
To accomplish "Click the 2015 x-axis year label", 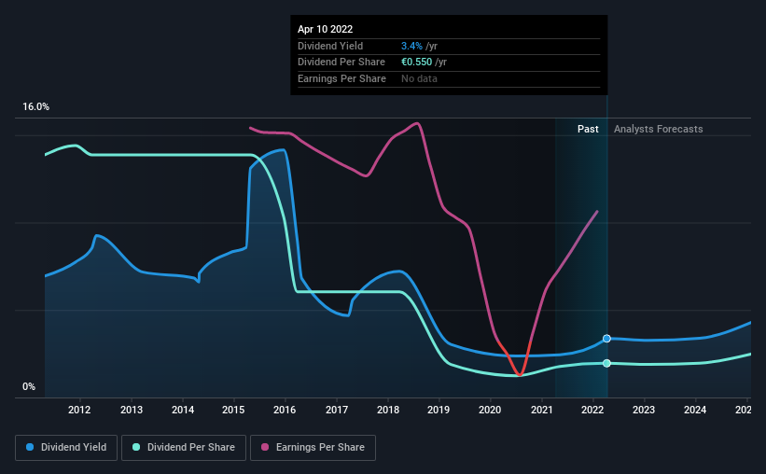I will 233,410.
